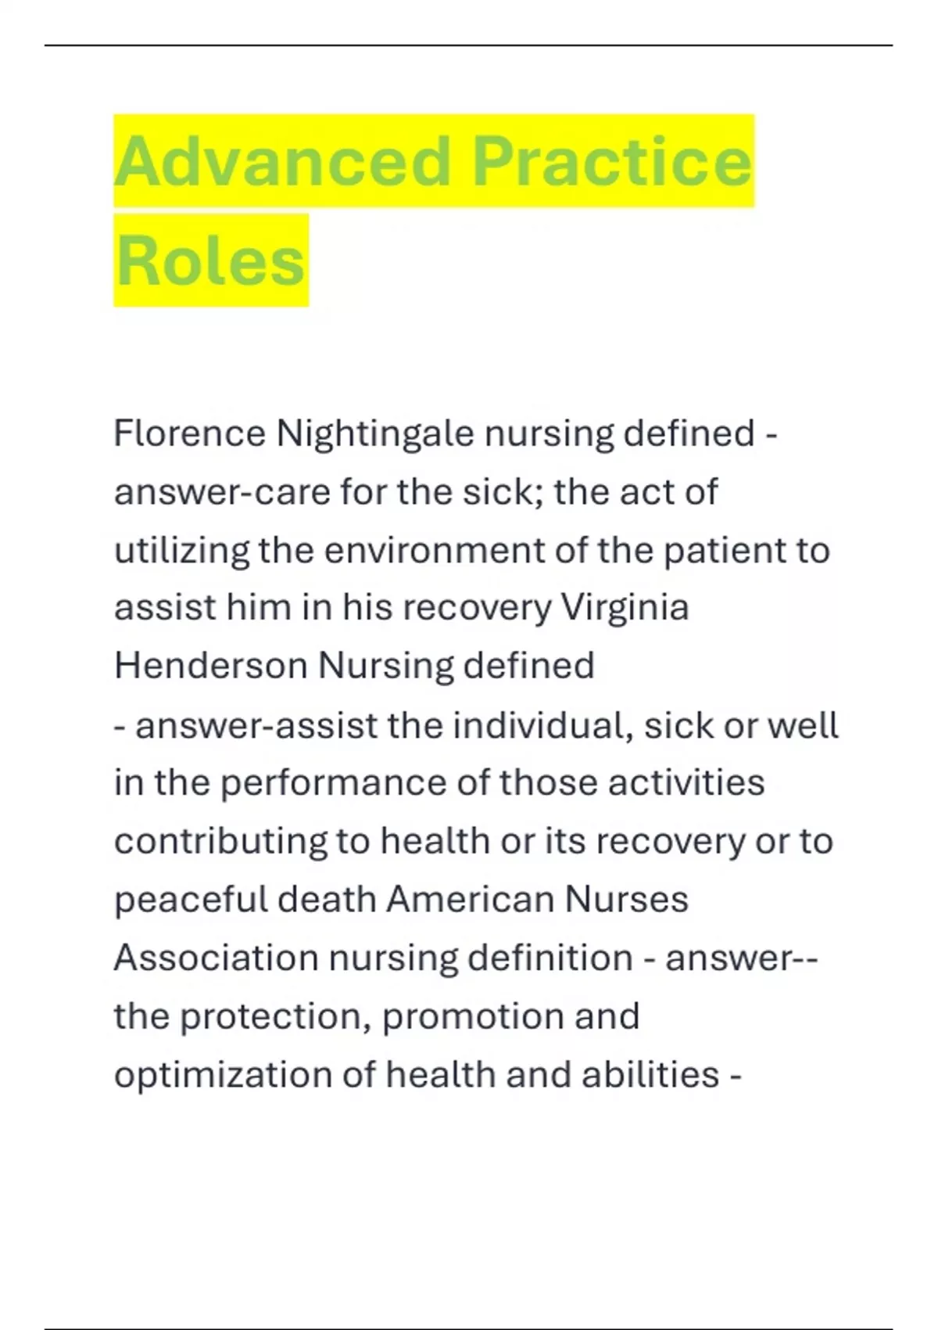The width and height of the screenshot is (938, 1330).
Task: Click the name "Henderson" at line start
Action: pos(210,666)
